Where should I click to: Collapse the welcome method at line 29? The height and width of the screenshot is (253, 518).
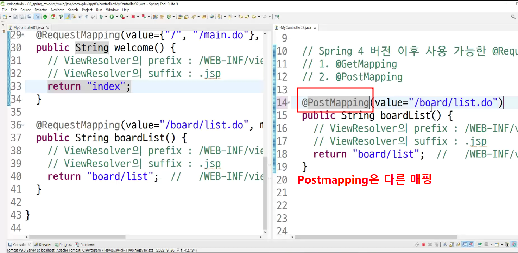tap(23, 35)
